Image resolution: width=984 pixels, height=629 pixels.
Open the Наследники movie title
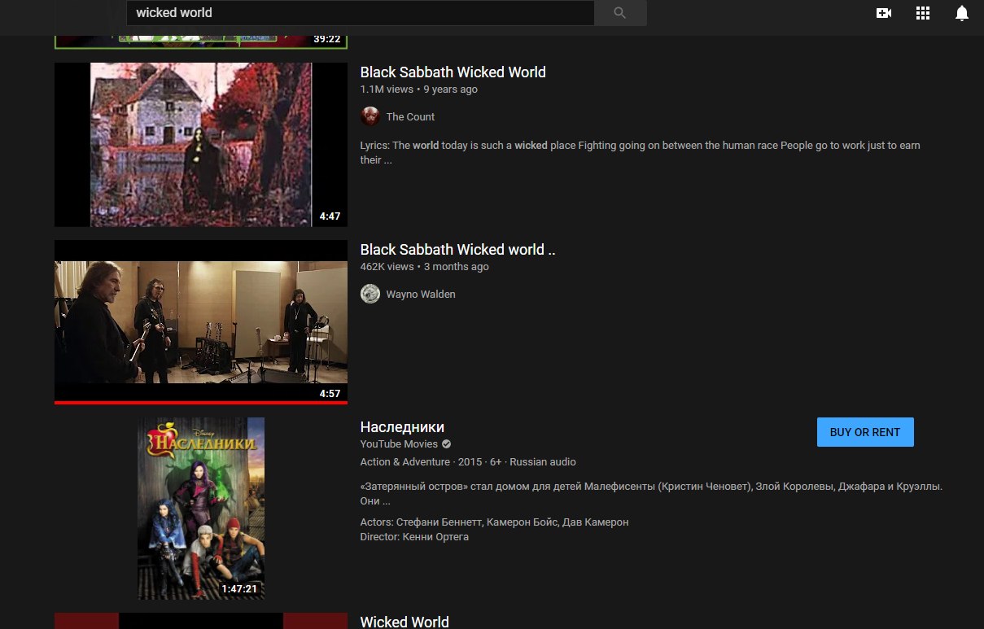point(402,427)
